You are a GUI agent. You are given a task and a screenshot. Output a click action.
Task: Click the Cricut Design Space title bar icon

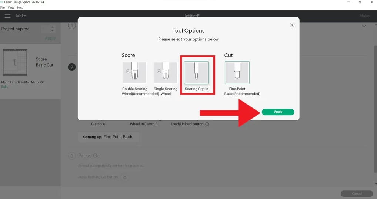click(2, 2)
